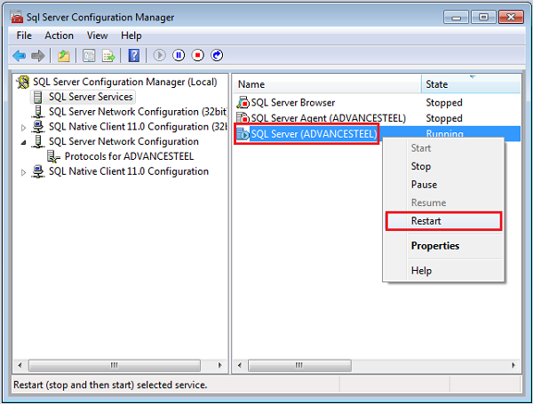The width and height of the screenshot is (533, 404).
Task: Click the disabled Resume context menu entry
Action: point(443,202)
